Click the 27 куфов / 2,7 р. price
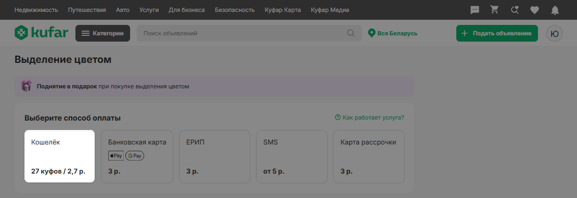The height and width of the screenshot is (198, 577). (x=58, y=171)
